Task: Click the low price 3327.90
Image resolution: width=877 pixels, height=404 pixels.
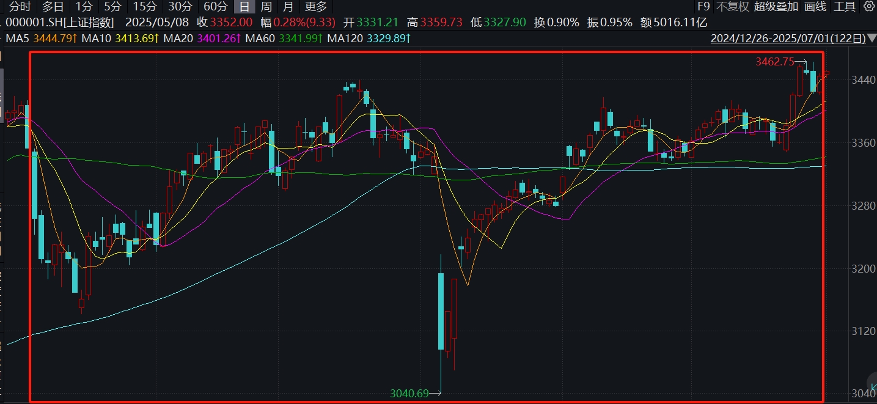Action: tap(505, 23)
